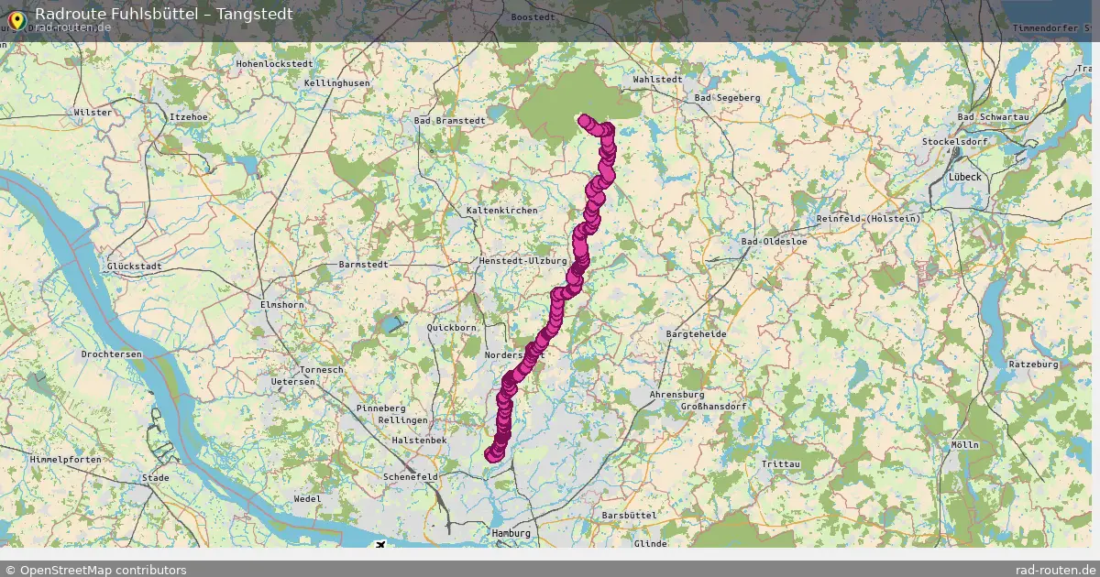The image size is (1100, 577).
Task: Click the Halstenbek label
Action: tap(419, 441)
